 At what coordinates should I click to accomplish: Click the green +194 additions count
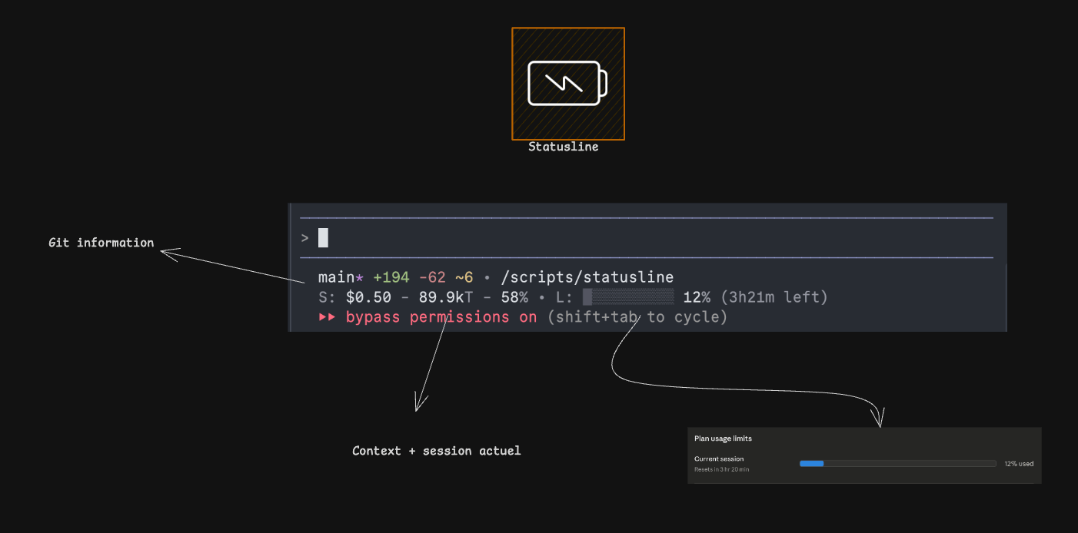tap(391, 277)
